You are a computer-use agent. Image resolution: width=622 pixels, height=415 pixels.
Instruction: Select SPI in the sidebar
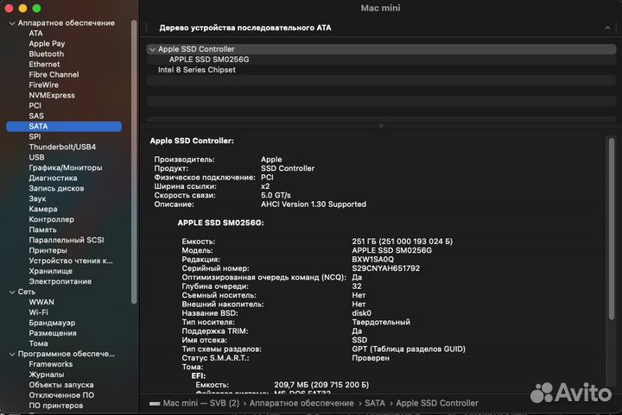tap(35, 136)
